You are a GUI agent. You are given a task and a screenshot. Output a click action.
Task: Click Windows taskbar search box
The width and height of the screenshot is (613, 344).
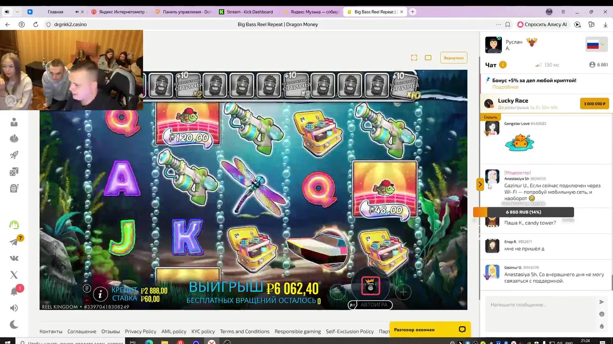[x=72, y=342]
